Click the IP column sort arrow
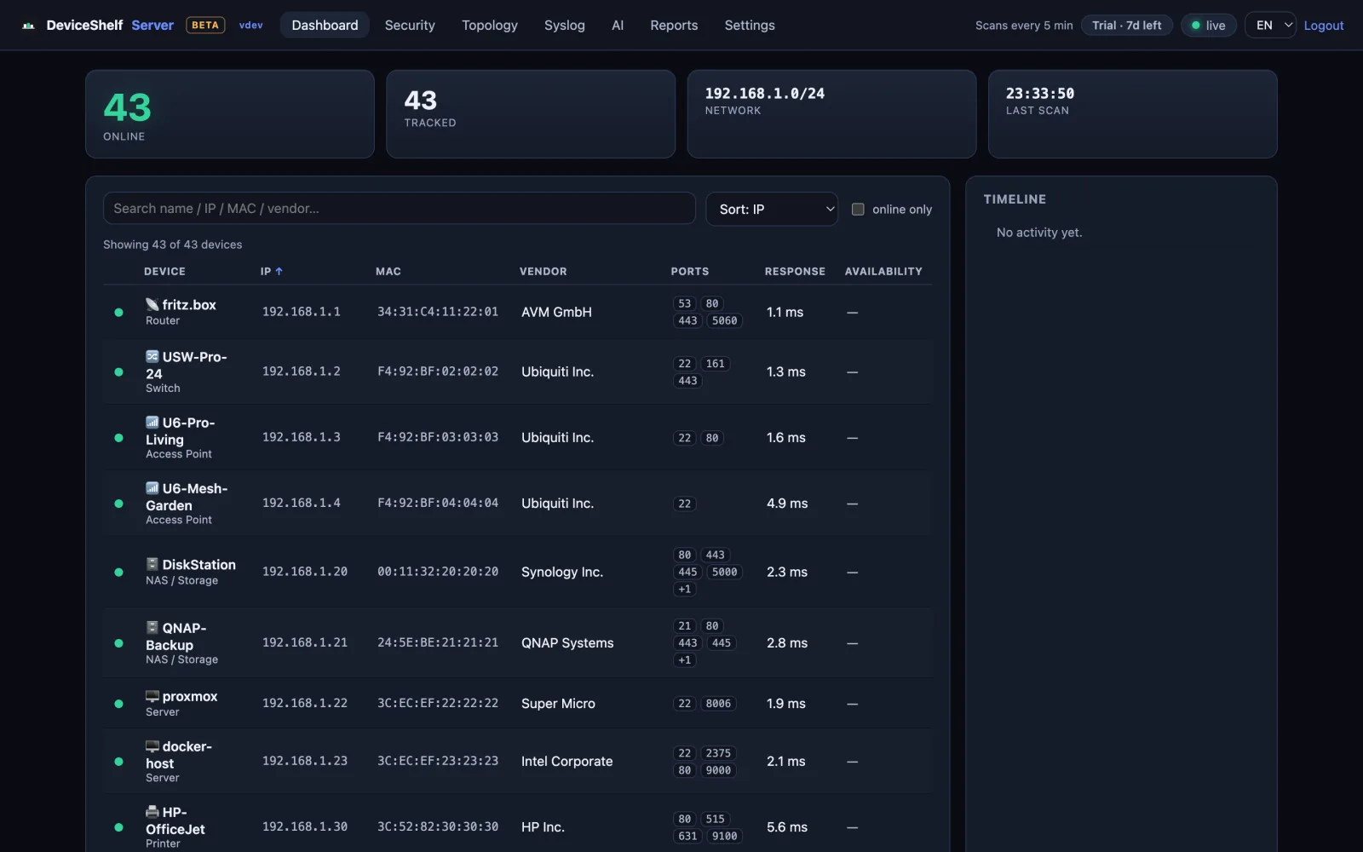The image size is (1363, 852). (x=279, y=271)
